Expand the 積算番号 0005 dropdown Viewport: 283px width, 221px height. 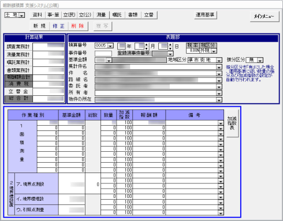110,46
